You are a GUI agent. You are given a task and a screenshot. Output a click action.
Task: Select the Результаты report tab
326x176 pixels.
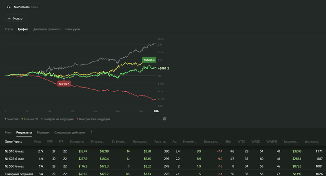coord(24,132)
